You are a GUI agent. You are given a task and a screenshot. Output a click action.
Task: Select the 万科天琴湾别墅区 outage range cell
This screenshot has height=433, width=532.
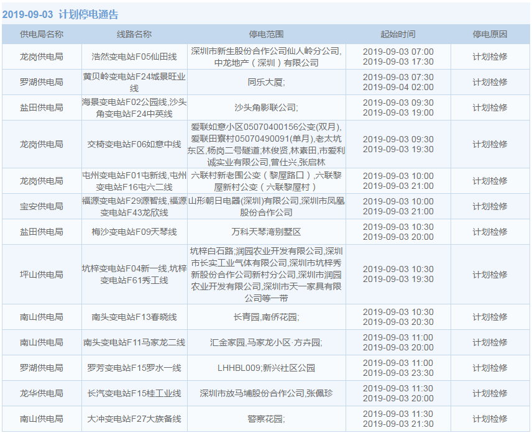266,232
